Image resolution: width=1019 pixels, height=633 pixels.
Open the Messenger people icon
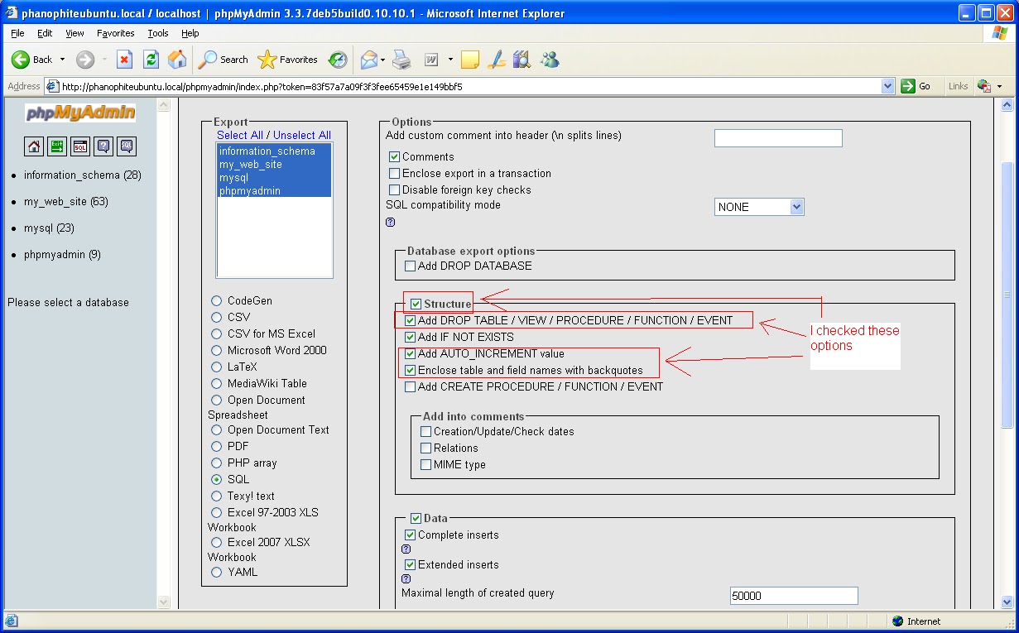pos(549,60)
